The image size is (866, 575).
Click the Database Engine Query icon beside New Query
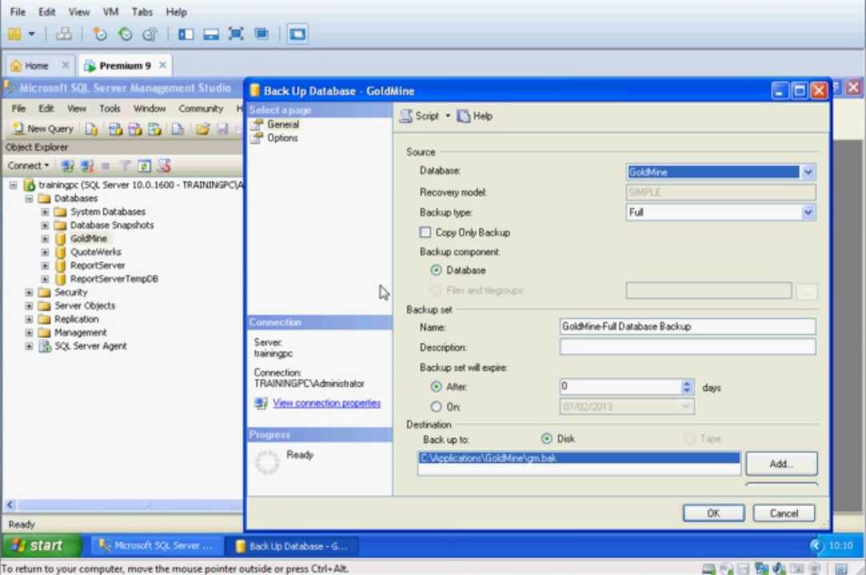coord(92,129)
